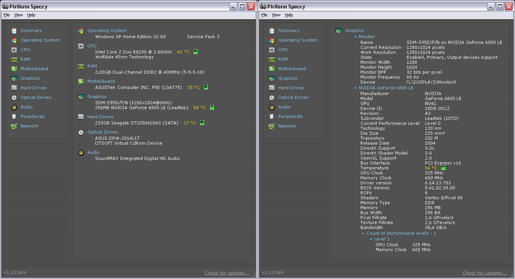Collapse the Level 1 node
The height and width of the screenshot is (279, 515).
coord(371,239)
